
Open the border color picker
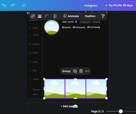pos(33,16)
